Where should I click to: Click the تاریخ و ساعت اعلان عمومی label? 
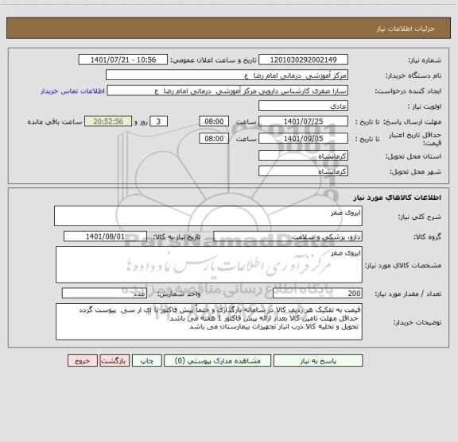[x=213, y=60]
